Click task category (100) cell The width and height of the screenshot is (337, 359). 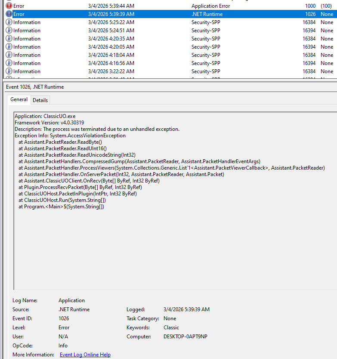(x=326, y=6)
